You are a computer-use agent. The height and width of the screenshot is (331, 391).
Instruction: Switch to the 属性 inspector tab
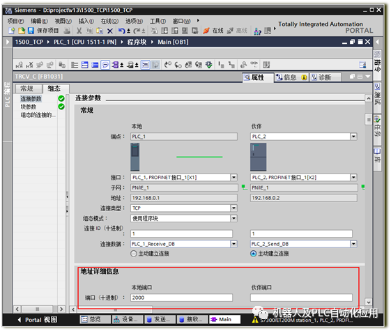(258, 77)
